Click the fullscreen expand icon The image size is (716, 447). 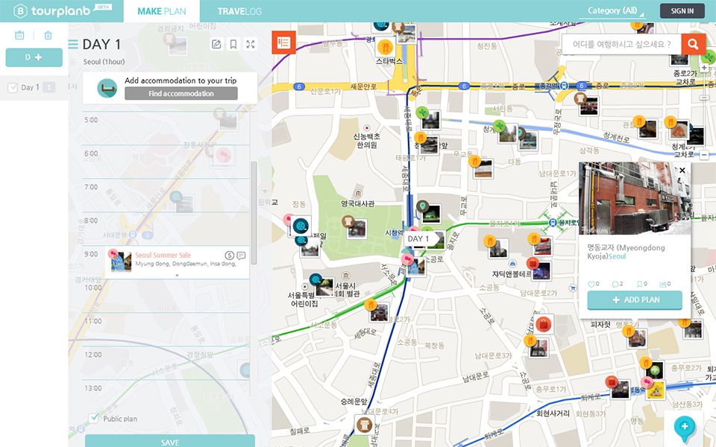tap(251, 45)
